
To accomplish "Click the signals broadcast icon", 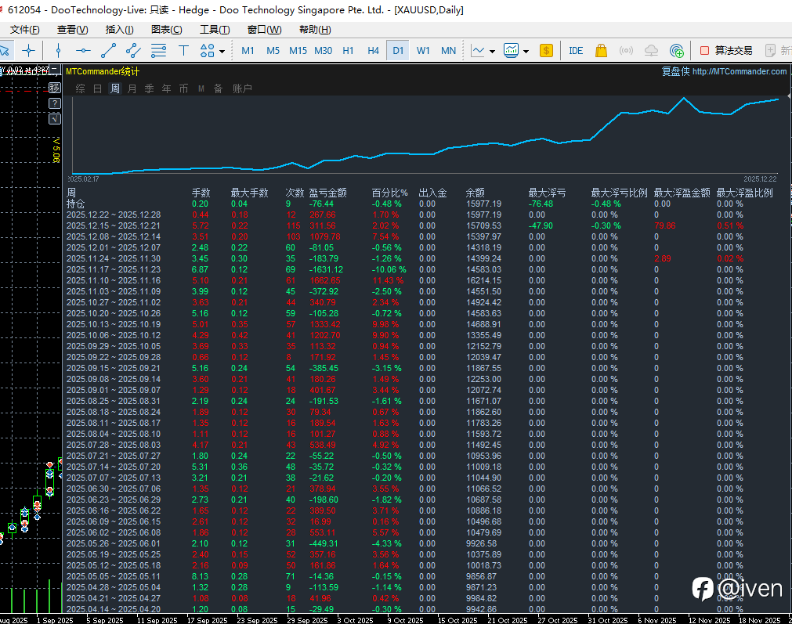I will (x=626, y=51).
